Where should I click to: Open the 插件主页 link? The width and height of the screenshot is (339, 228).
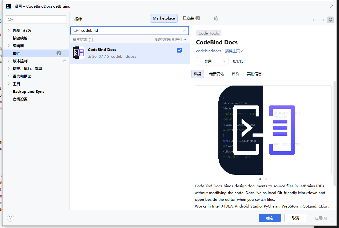[234, 51]
